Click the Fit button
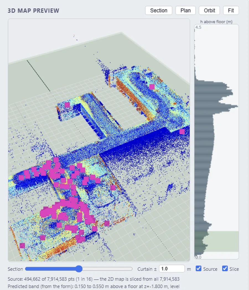Image resolution: width=249 pixels, height=290 pixels. 231,10
